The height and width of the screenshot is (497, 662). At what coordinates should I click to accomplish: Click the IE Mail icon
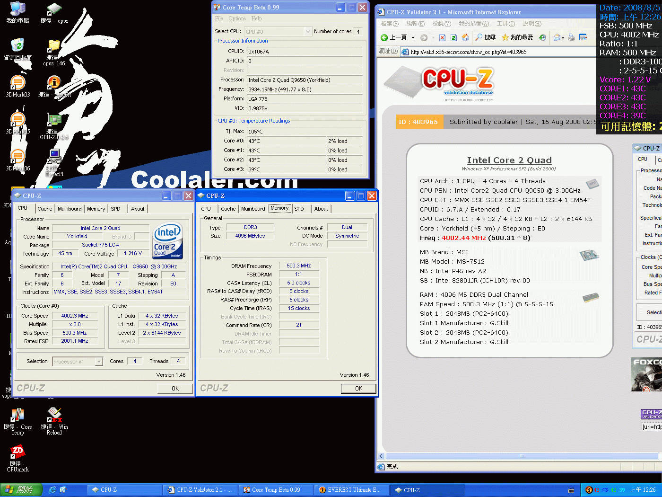tap(557, 37)
